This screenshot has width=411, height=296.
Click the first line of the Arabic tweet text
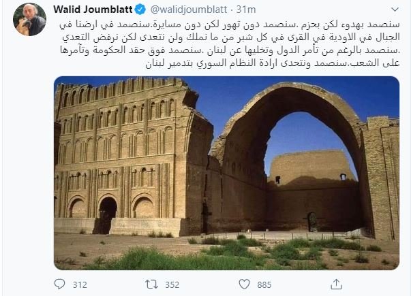coord(230,24)
